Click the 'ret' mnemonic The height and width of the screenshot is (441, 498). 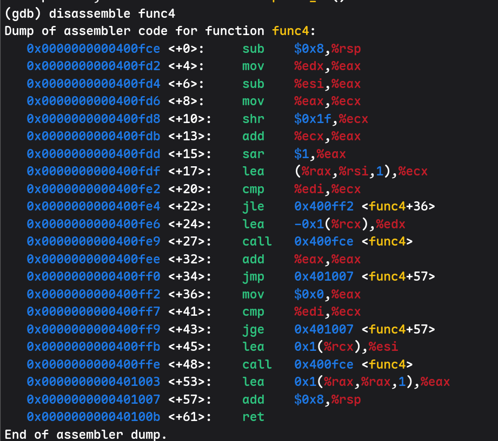(253, 417)
